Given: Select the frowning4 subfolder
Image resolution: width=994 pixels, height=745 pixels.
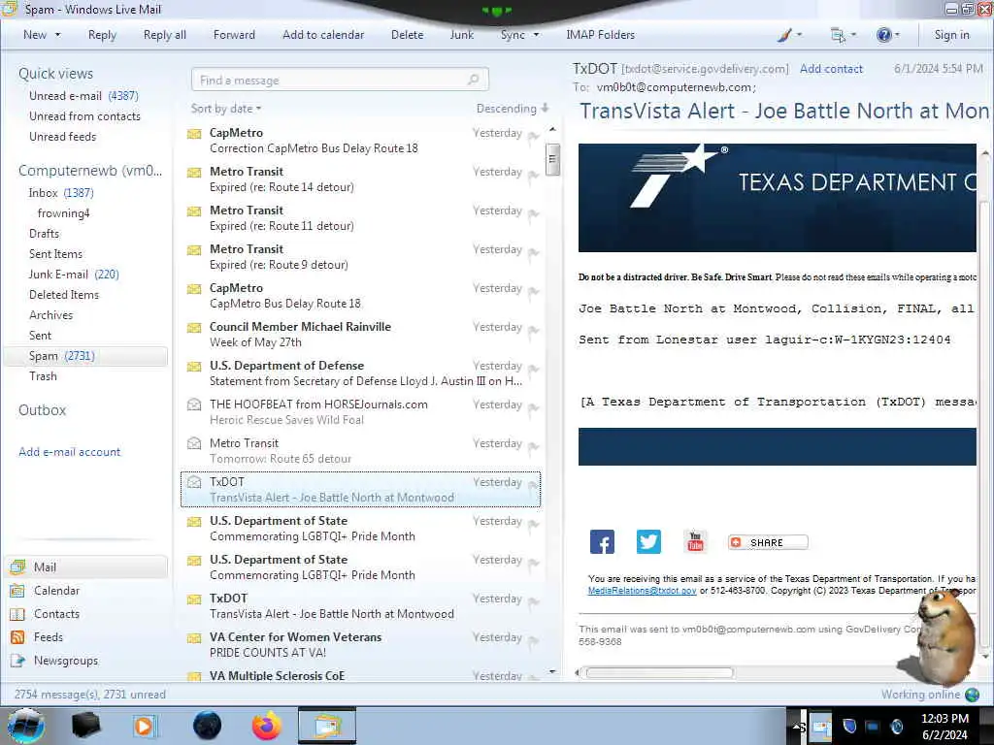Looking at the screenshot, I should 63,212.
